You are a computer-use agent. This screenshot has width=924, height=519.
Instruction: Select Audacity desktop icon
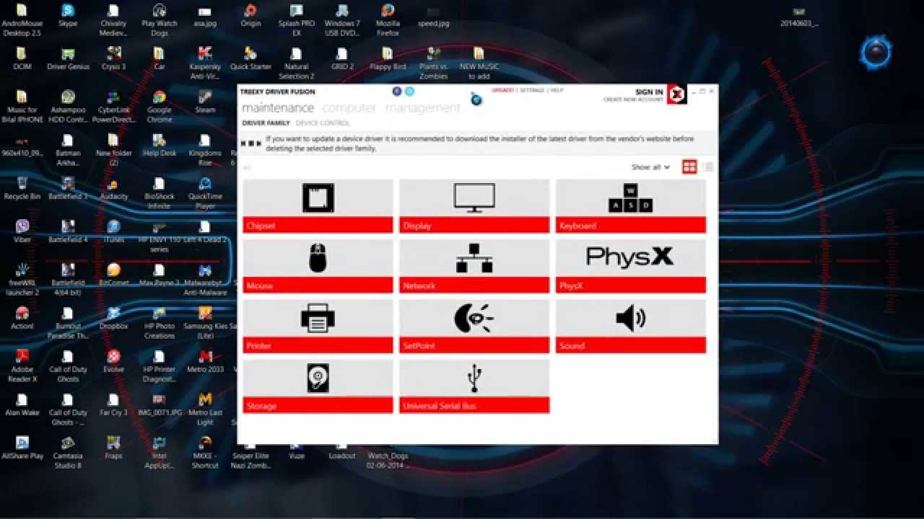[113, 188]
